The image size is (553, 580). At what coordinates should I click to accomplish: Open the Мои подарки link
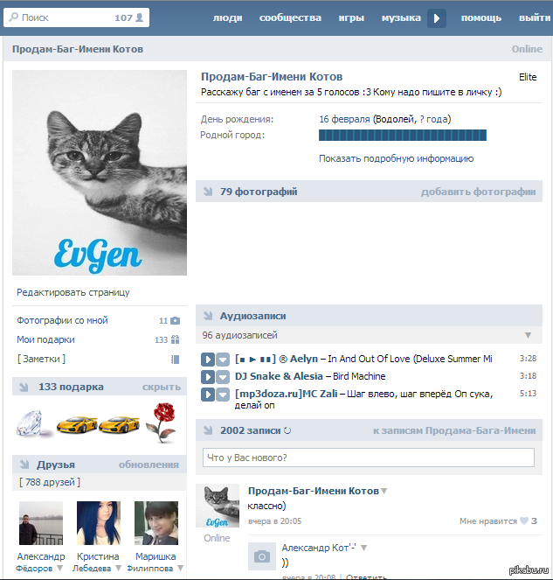point(45,339)
